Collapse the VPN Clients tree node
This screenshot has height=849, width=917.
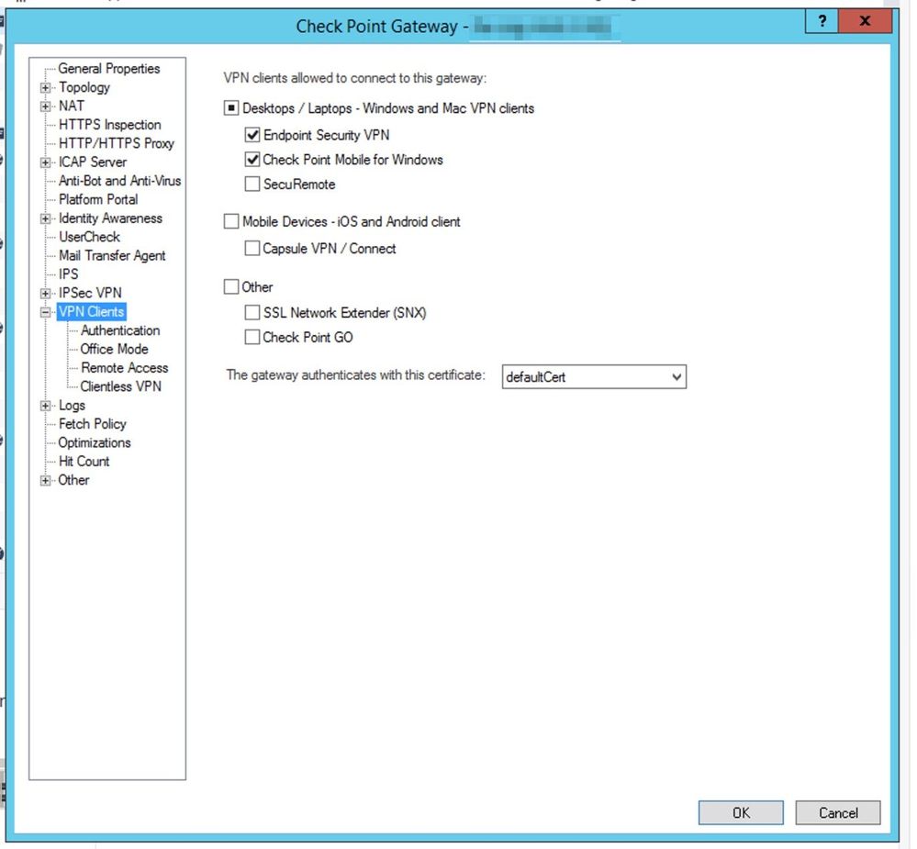(45, 312)
